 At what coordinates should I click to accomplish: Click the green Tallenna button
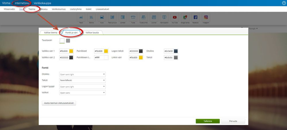pyautogui.click(x=208, y=121)
